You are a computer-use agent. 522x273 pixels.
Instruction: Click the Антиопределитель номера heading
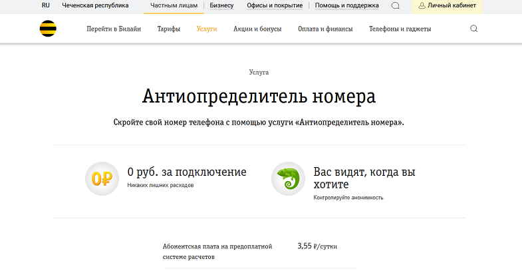tap(259, 97)
